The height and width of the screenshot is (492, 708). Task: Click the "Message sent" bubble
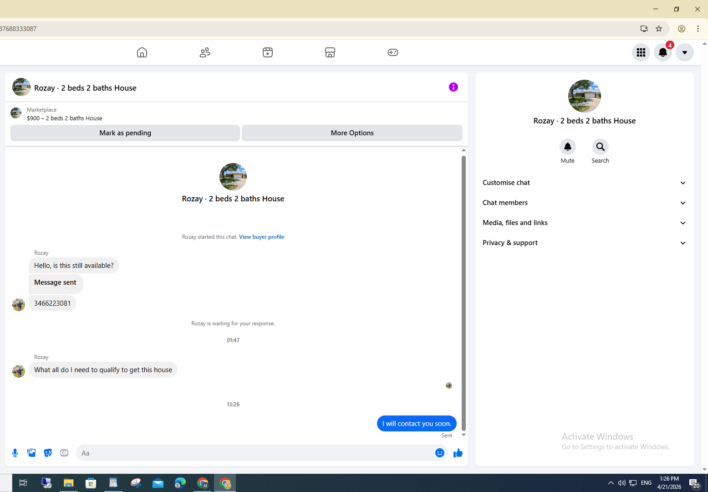(56, 284)
